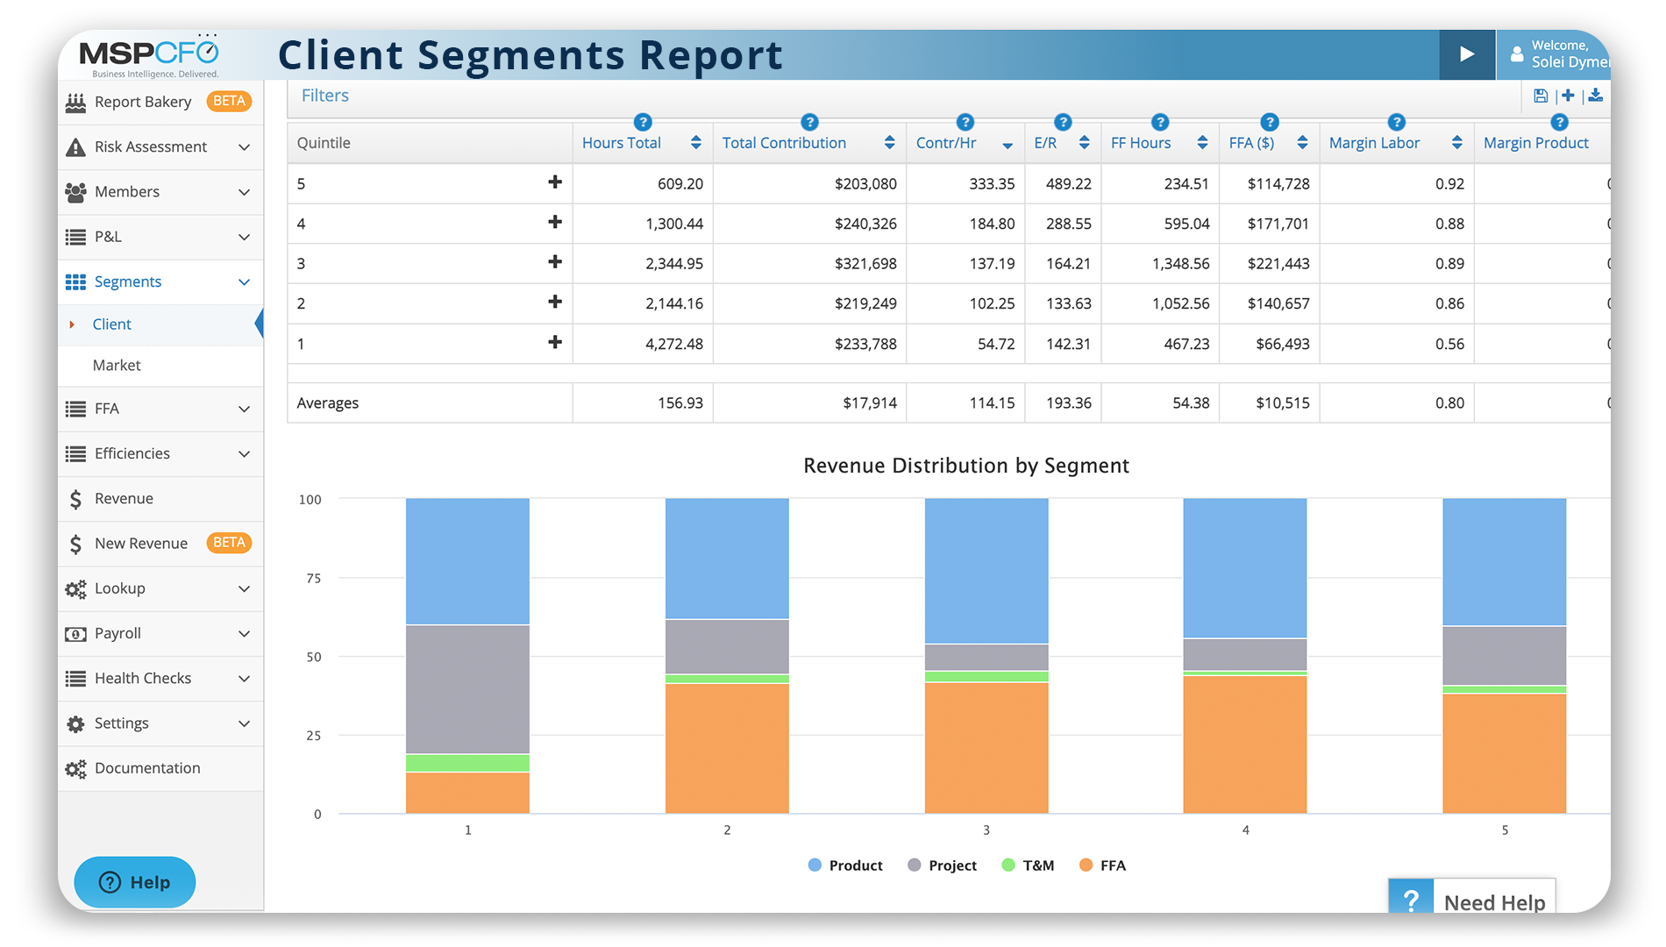This screenshot has height=947, width=1666.
Task: Click the save report icon
Action: [x=1541, y=96]
